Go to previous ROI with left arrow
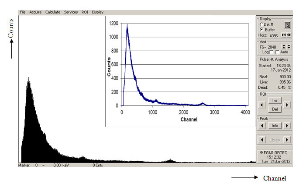306x184 pixels. tap(261, 105)
